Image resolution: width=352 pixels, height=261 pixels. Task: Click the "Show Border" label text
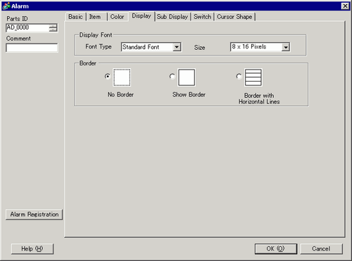coord(189,94)
